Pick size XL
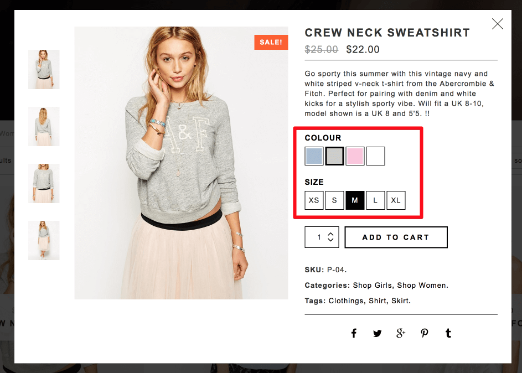Viewport: 522px width, 373px height. pos(396,200)
